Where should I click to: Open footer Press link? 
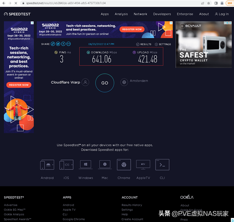click(x=184, y=219)
